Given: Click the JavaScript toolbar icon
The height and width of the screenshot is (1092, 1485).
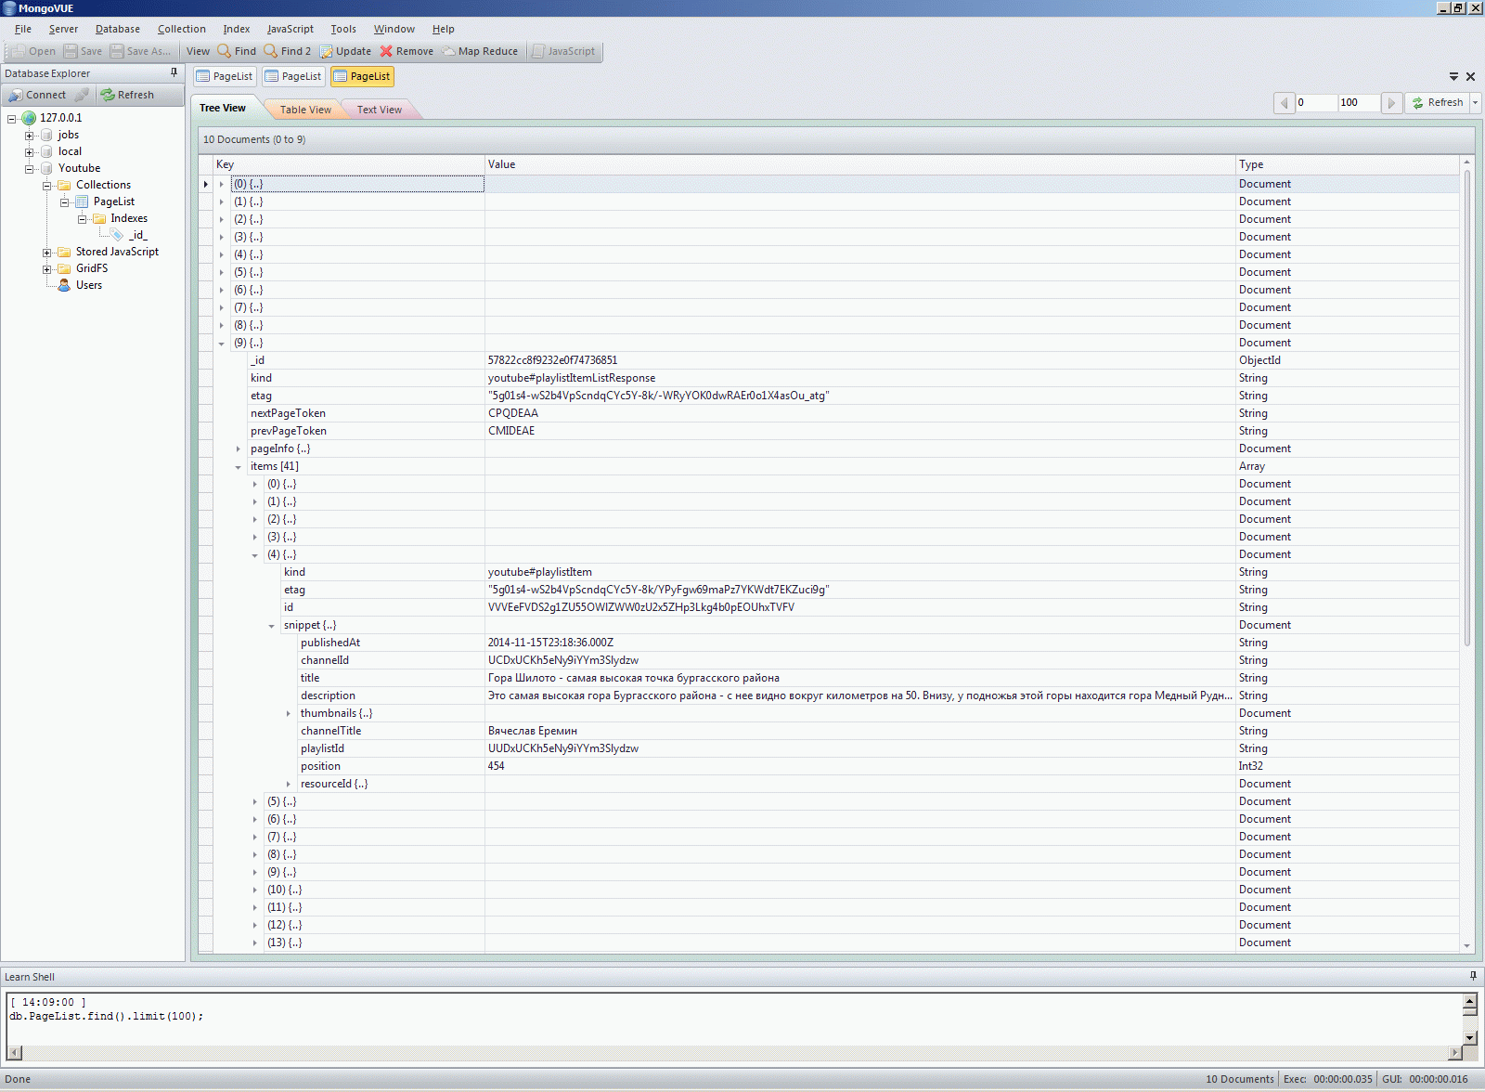Looking at the screenshot, I should pyautogui.click(x=538, y=51).
